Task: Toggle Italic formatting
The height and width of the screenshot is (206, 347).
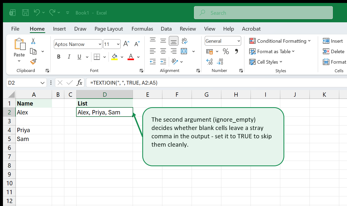Action: 69,57
